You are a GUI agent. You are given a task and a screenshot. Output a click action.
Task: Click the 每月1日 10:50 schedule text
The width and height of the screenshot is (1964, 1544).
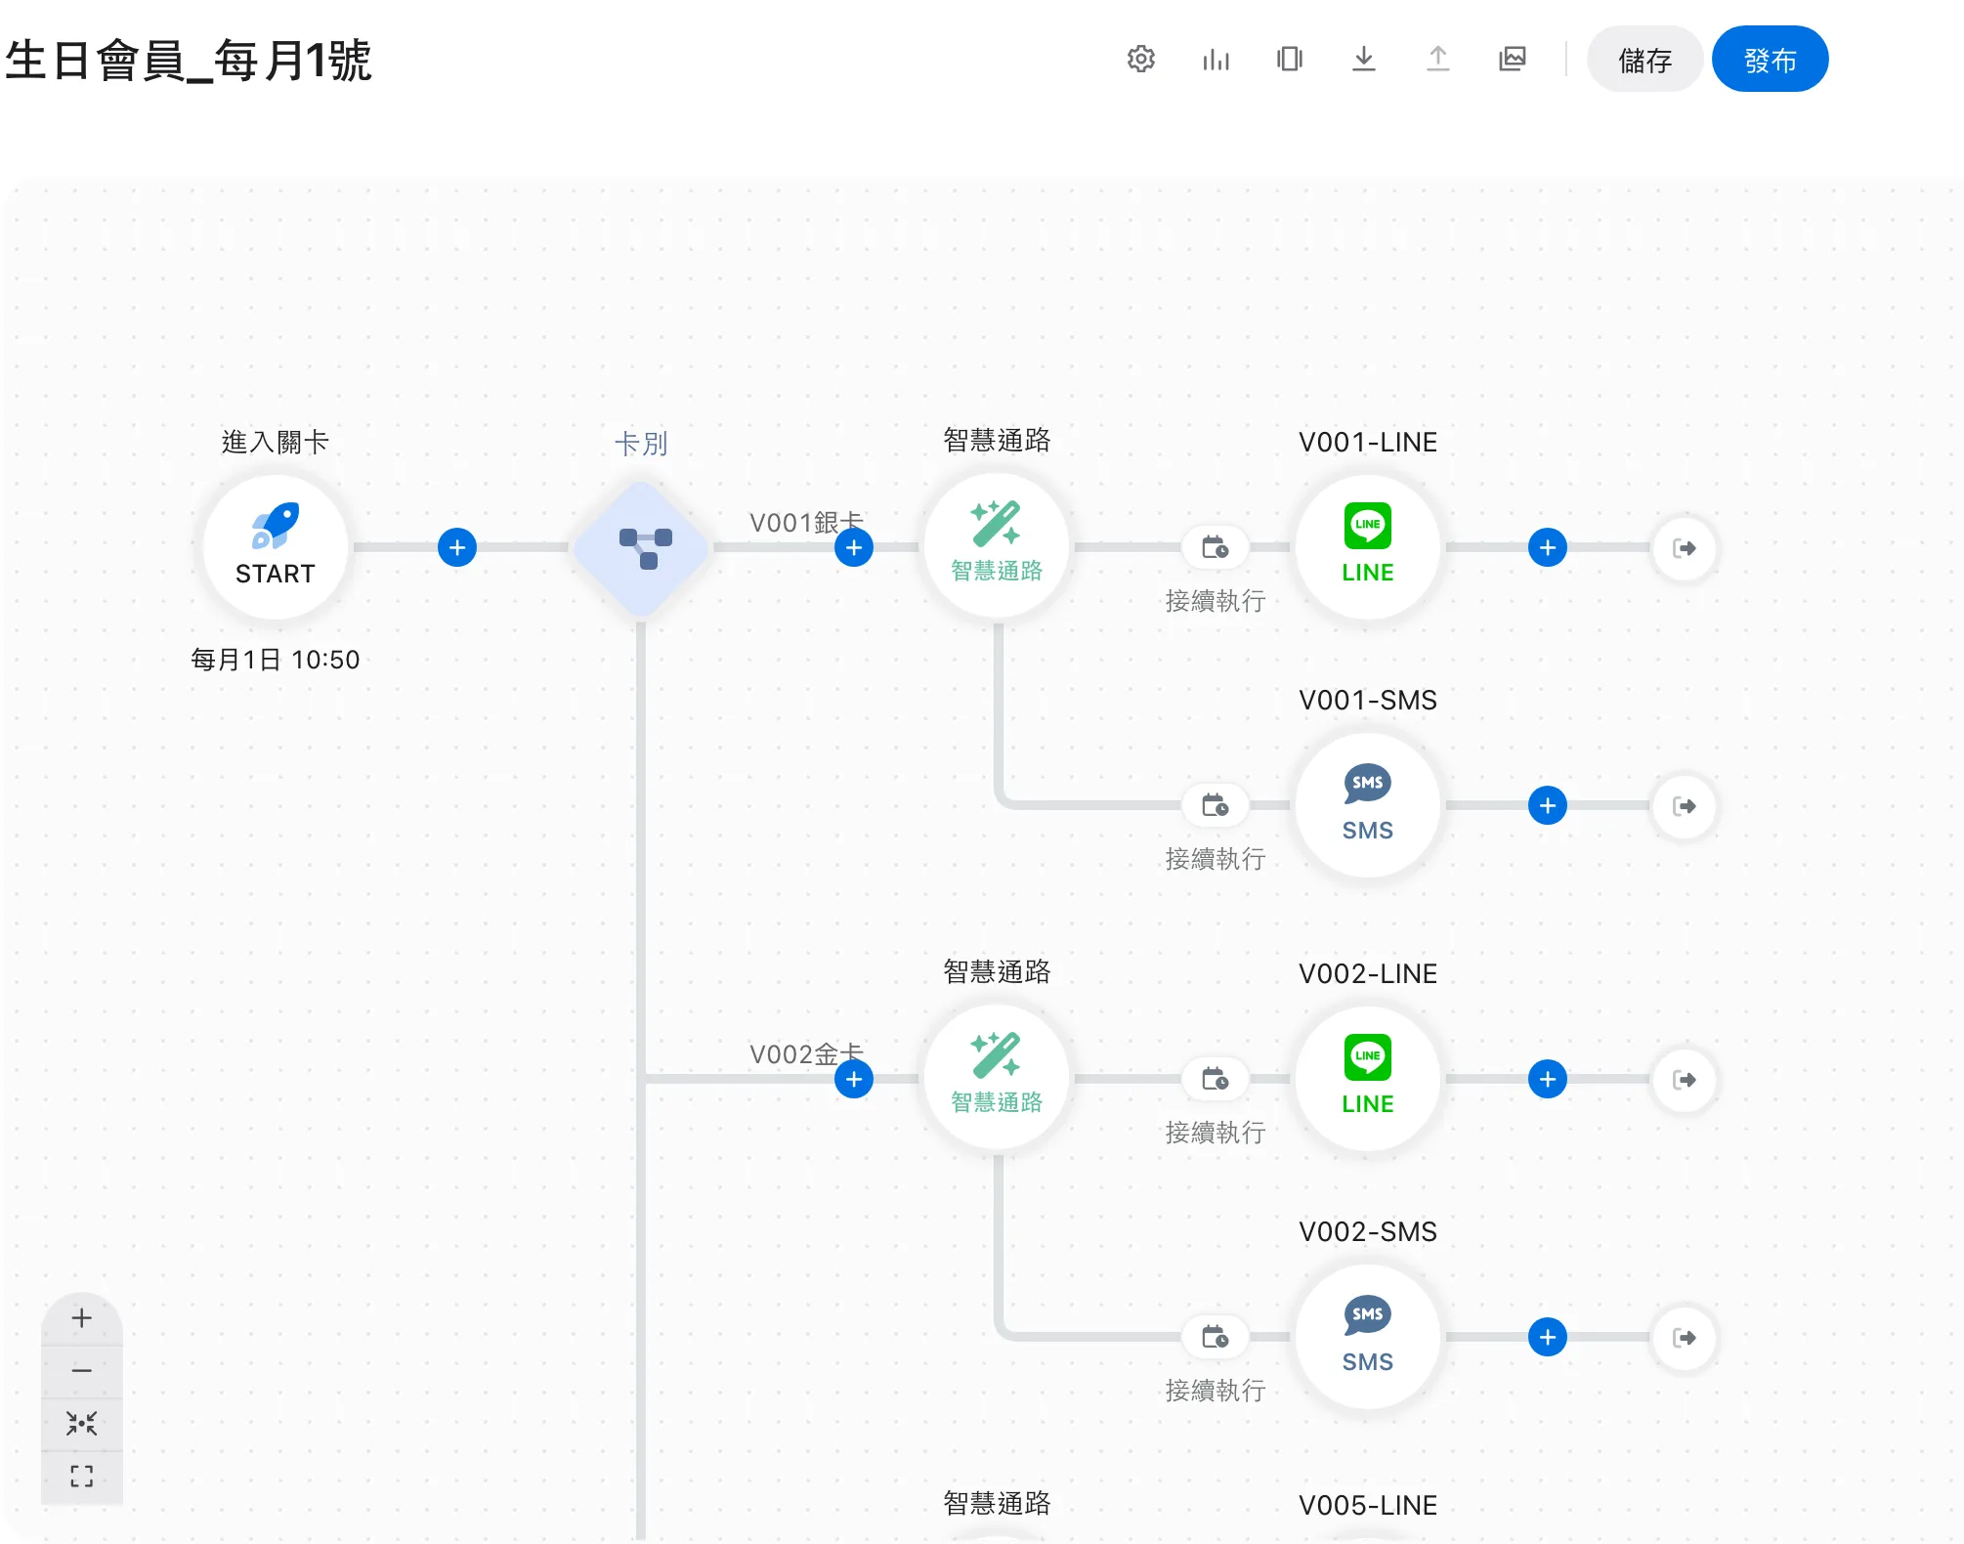[276, 660]
